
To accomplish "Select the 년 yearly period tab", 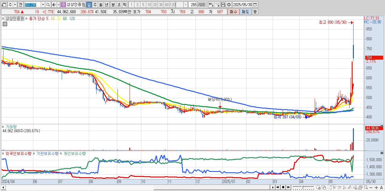I will [106, 5].
